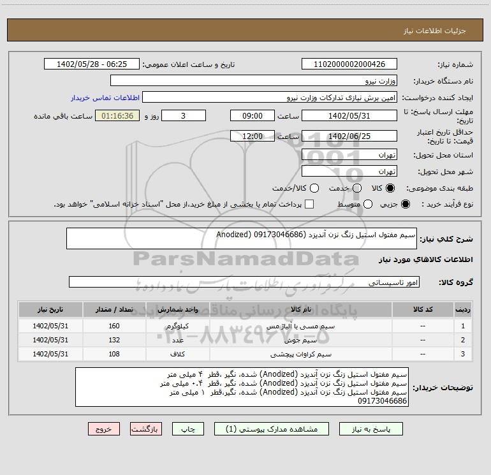Click the goods group field امور تاسیساتی
491x475 pixels.
[244, 282]
